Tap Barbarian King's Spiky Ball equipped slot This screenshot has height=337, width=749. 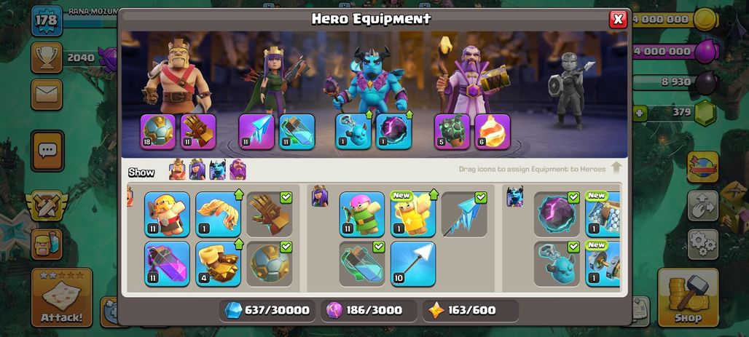(x=158, y=132)
